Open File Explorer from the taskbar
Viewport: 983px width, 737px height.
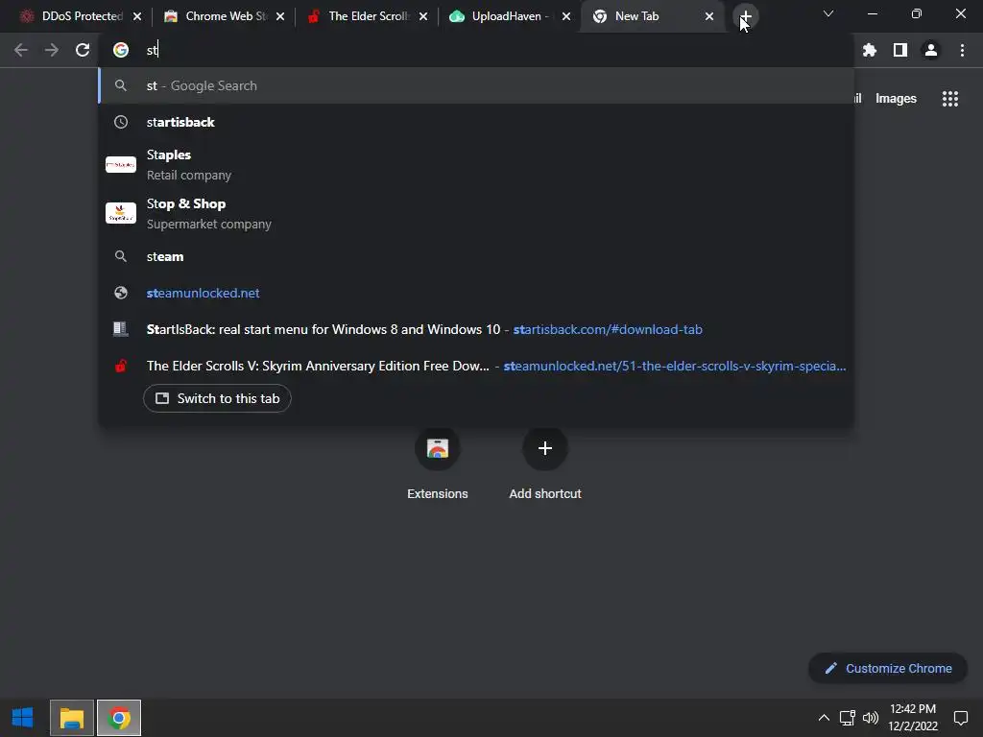pyautogui.click(x=71, y=718)
